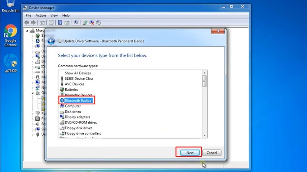Toggle Show/Hide Console Tree toolbar icon
307x172 pixels.
[42, 23]
